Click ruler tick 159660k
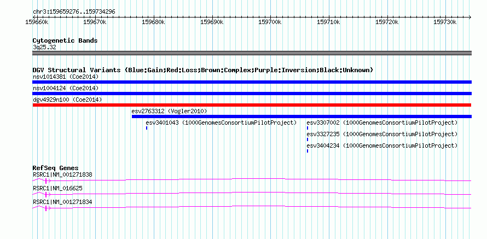Image resolution: width=487 pixels, height=239 pixels. coord(37,22)
